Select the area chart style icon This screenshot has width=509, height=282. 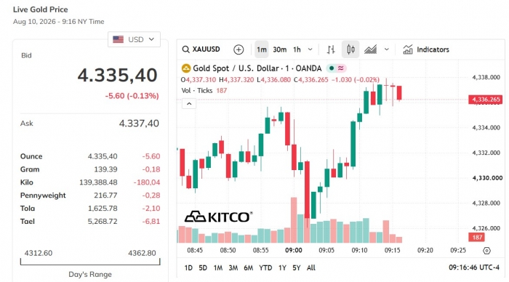coord(370,49)
